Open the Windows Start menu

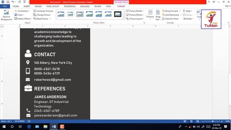click(4, 127)
